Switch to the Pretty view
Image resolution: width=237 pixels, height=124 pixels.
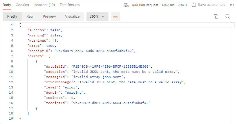[x=12, y=16]
